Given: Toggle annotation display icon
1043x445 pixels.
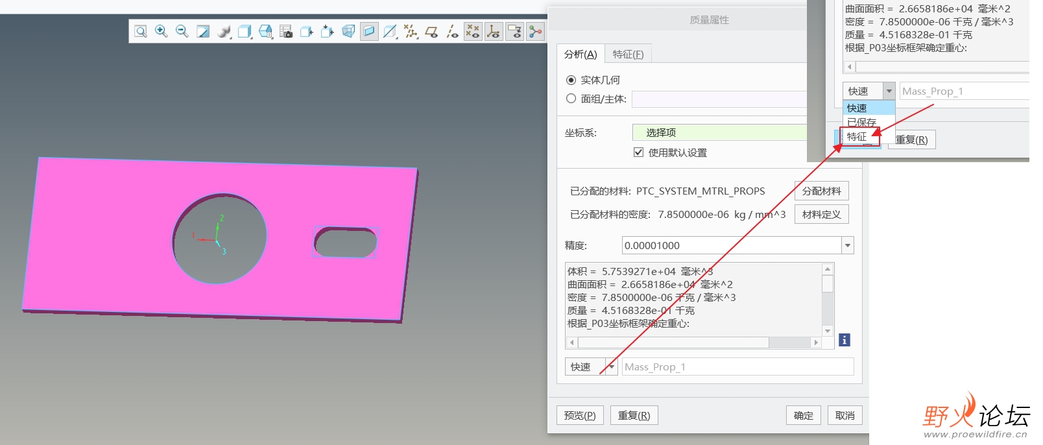Looking at the screenshot, I should pyautogui.click(x=514, y=31).
